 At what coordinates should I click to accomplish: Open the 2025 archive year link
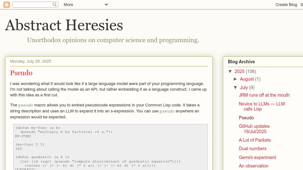pos(240,71)
